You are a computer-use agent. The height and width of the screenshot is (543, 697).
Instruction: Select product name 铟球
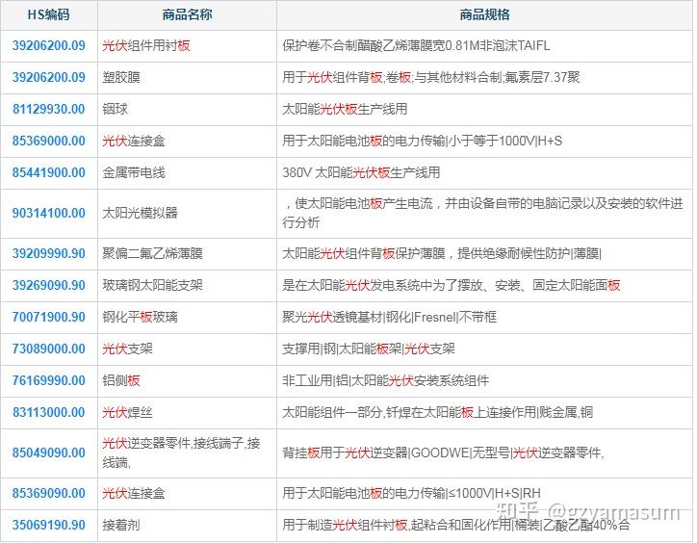(116, 109)
